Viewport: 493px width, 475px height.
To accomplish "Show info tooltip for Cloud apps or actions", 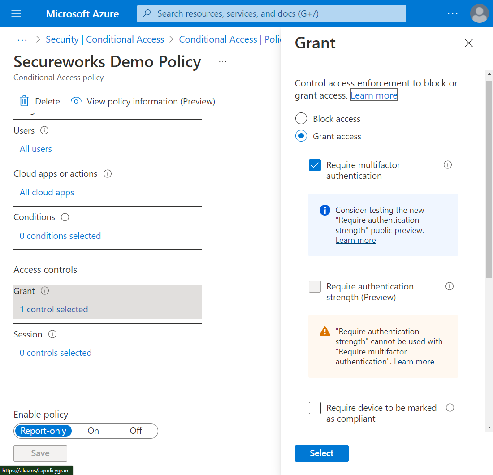I will 108,174.
